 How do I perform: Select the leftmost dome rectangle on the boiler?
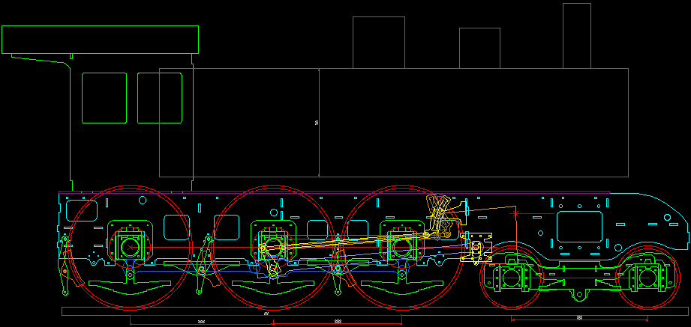(378, 42)
